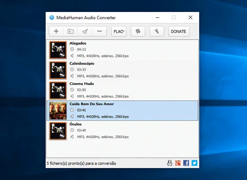
Task: Select the Óculos album cover thumbnail
Action: [x=58, y=131]
